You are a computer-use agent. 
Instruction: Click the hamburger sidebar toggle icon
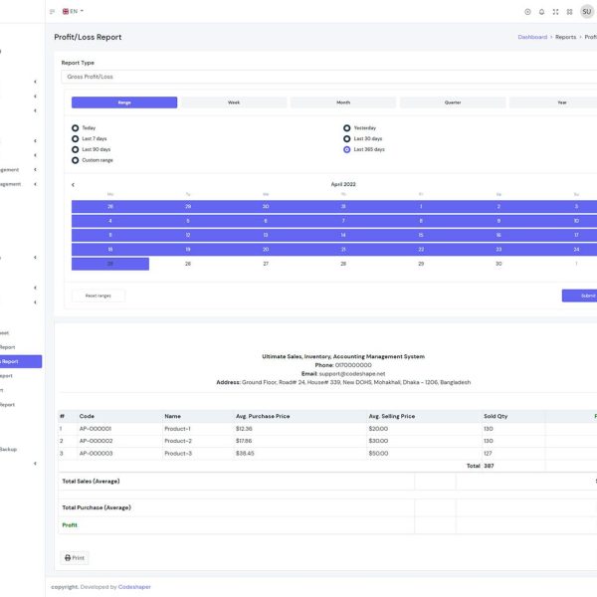point(52,11)
